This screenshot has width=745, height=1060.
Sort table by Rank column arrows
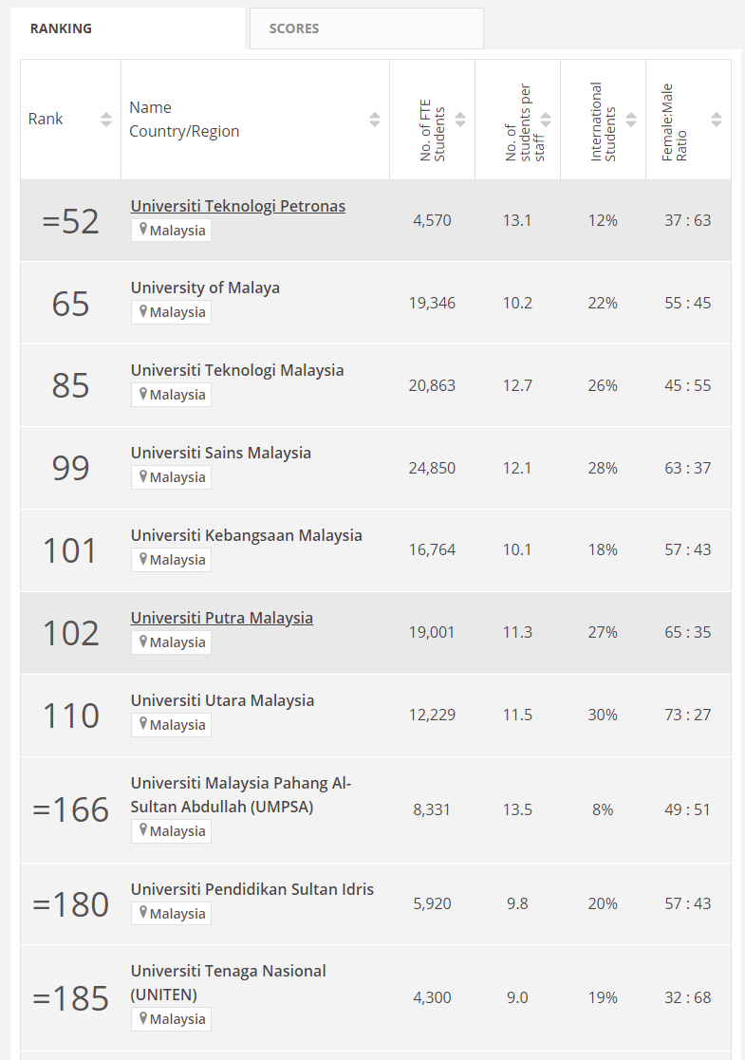click(106, 120)
